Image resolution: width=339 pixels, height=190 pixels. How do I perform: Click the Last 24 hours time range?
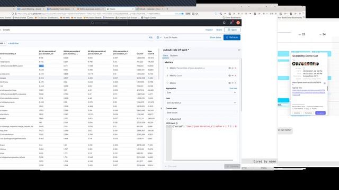tap(171, 37)
